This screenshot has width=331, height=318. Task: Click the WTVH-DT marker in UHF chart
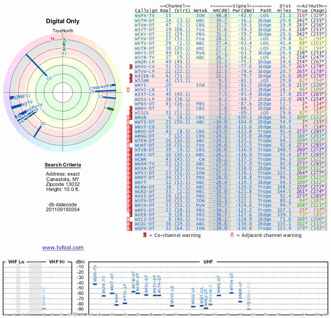[232, 293]
